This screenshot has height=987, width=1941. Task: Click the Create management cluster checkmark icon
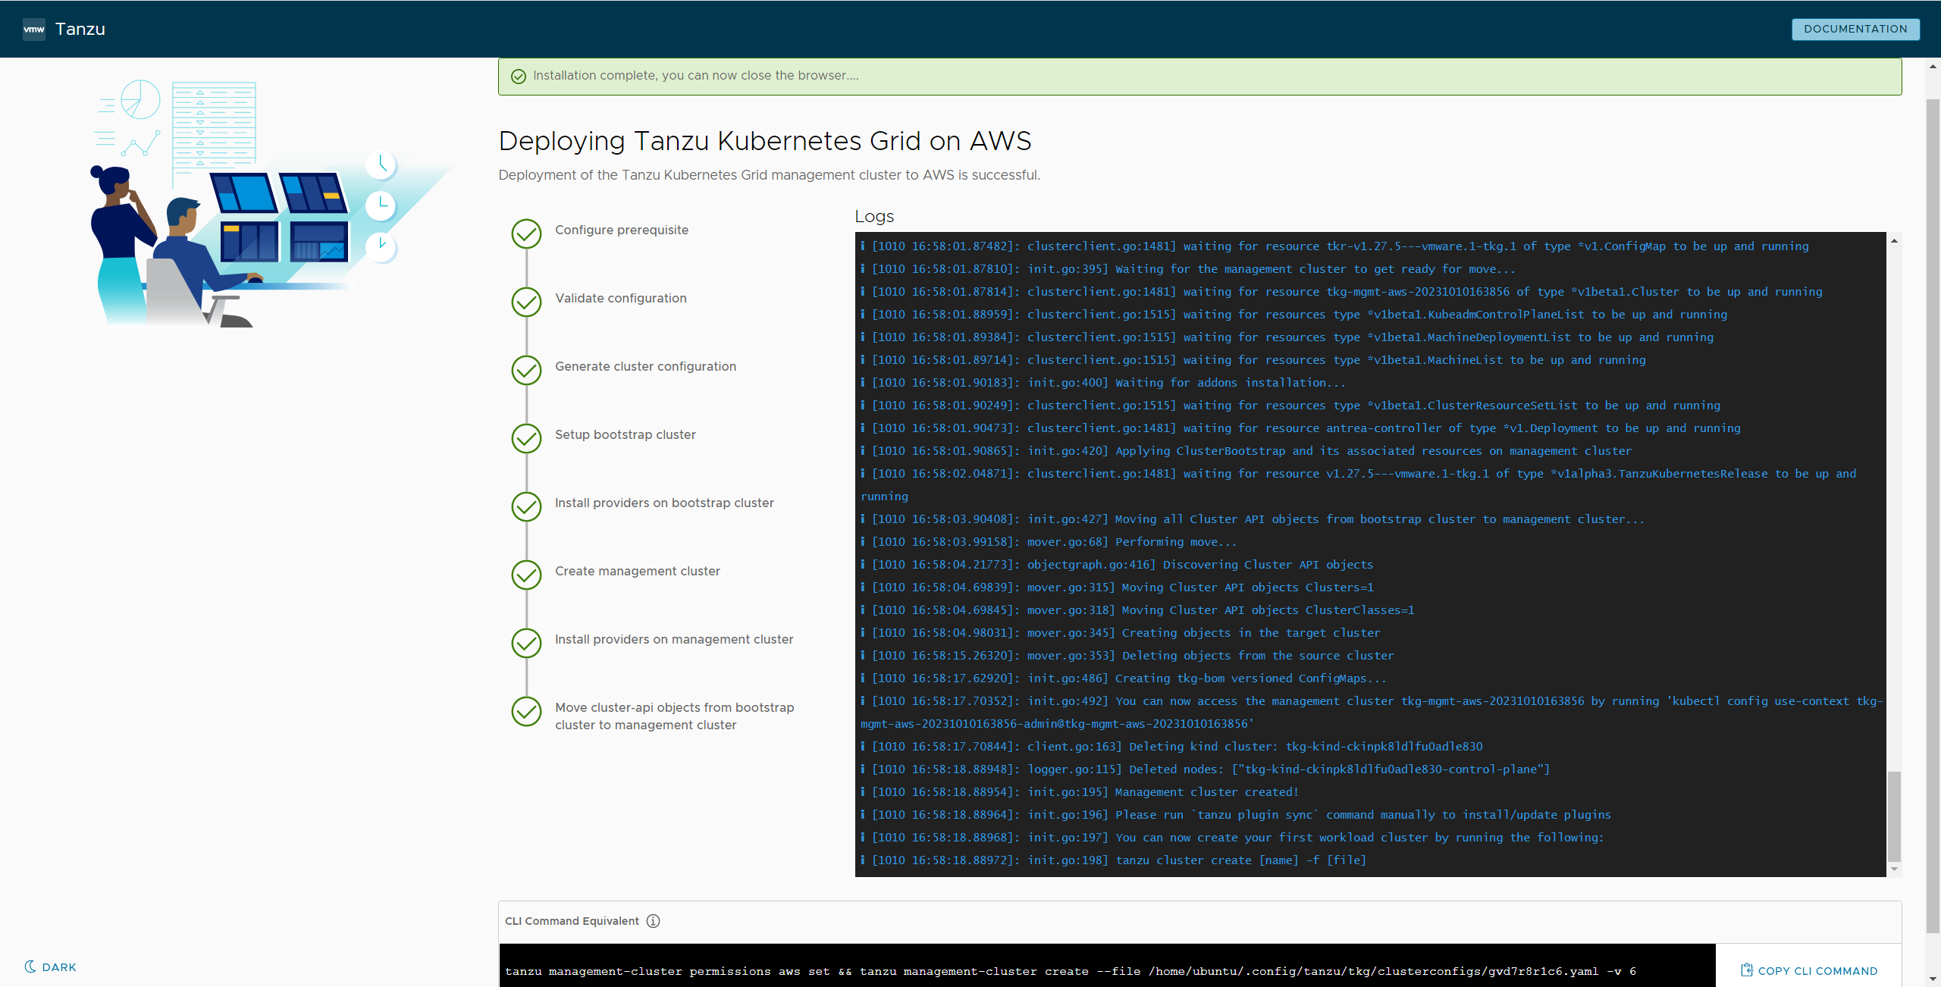526,575
